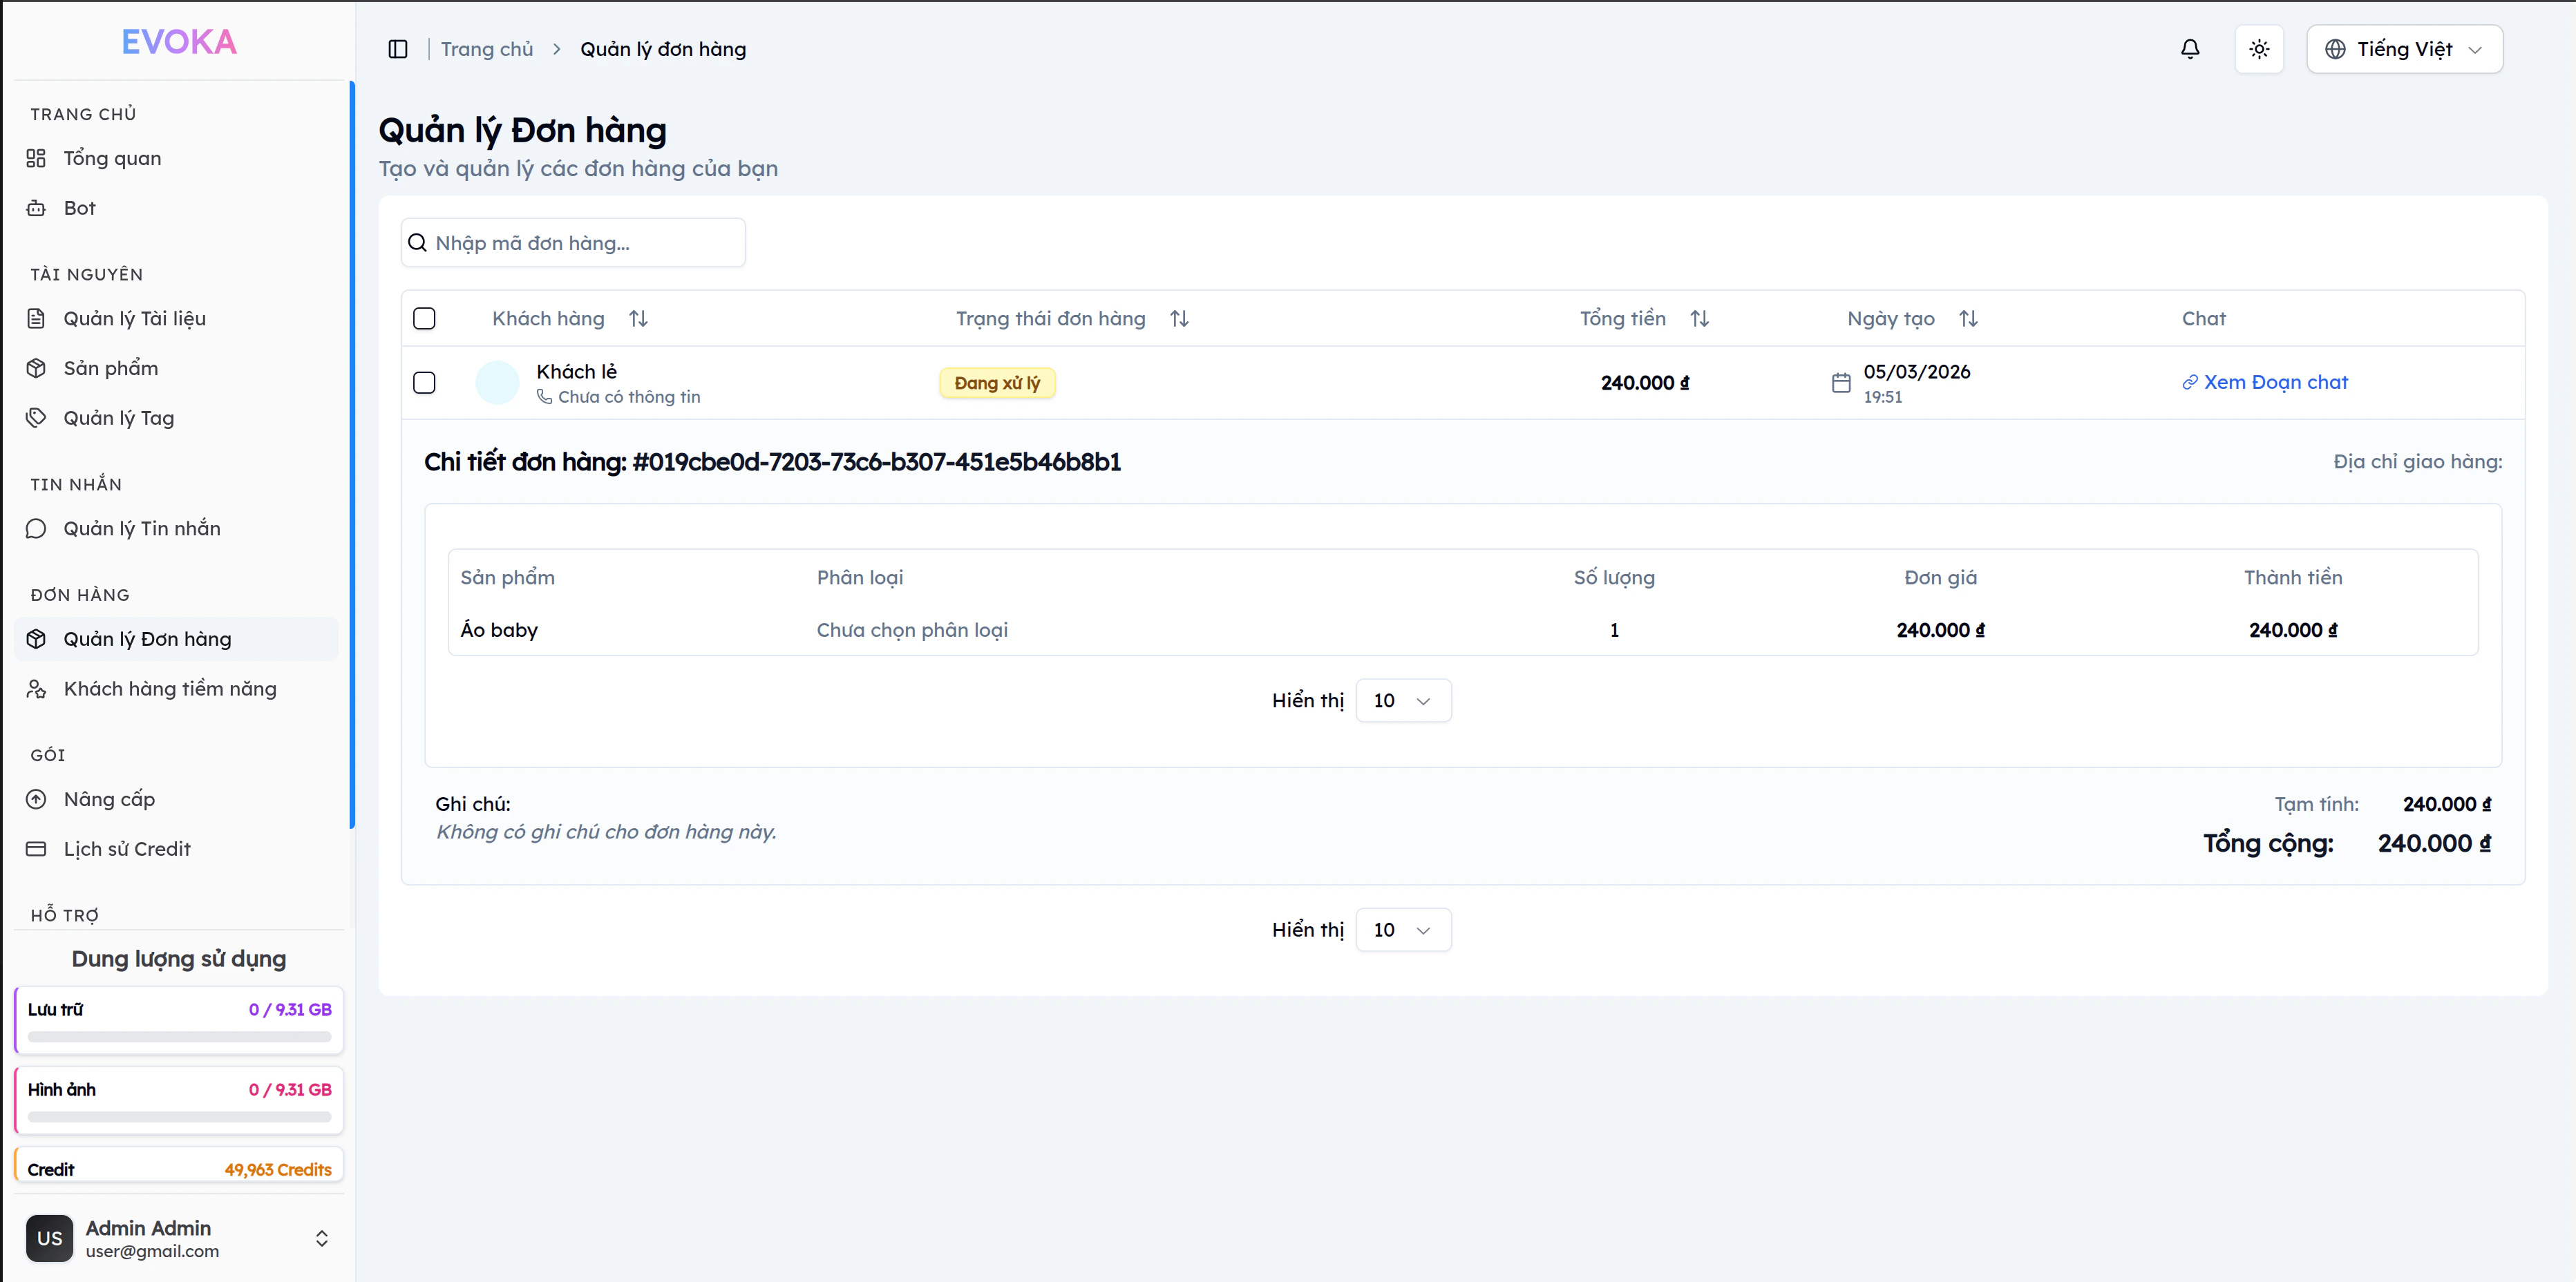Click the Lưu trữ usage progress bar
2576x1282 pixels.
tap(179, 1036)
